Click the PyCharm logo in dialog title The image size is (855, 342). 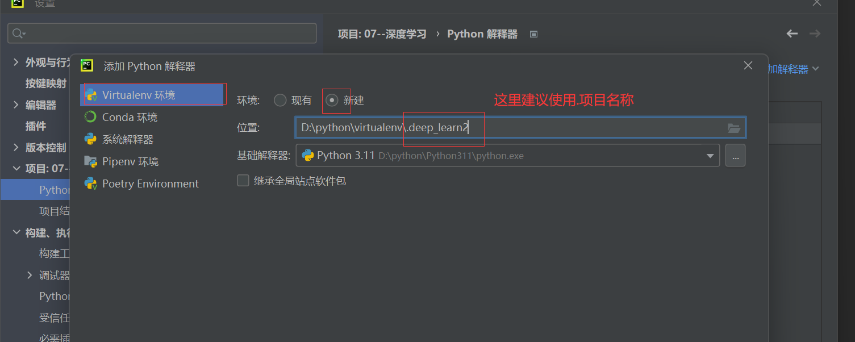point(87,66)
